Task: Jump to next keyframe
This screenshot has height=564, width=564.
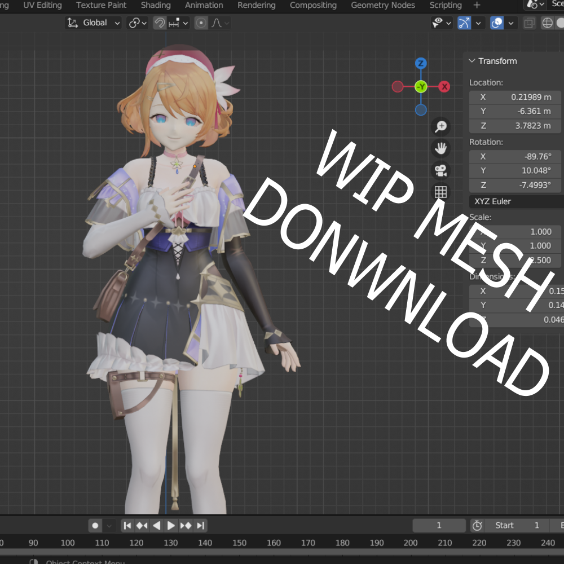Action: point(186,526)
